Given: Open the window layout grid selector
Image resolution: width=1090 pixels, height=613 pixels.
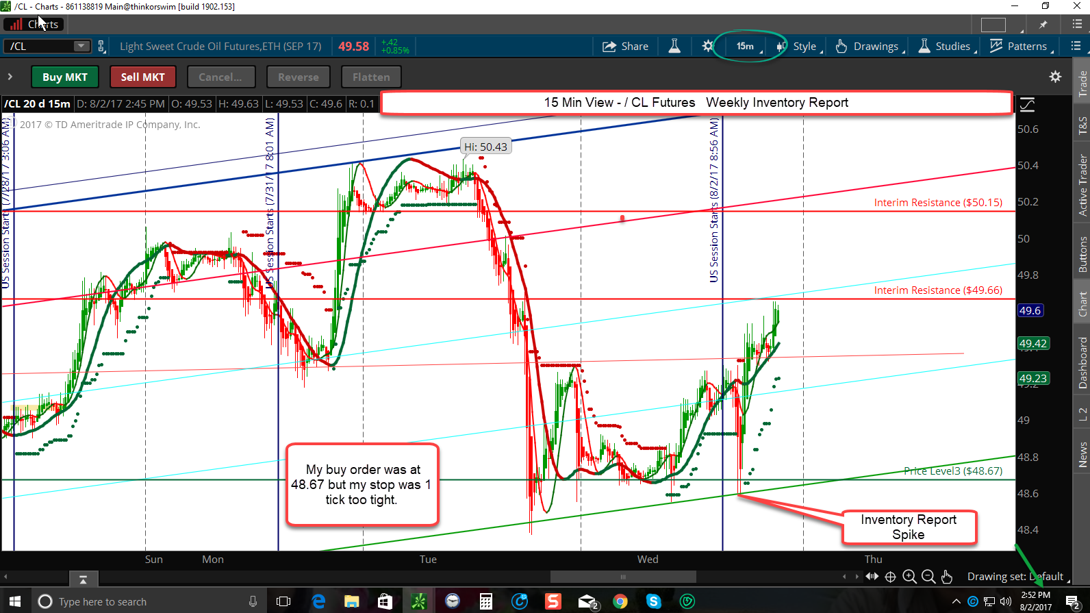Looking at the screenshot, I should coord(993,25).
